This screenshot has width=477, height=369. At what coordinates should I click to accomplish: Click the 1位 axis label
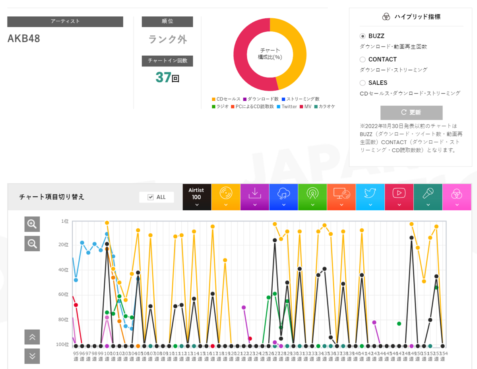[65, 221]
